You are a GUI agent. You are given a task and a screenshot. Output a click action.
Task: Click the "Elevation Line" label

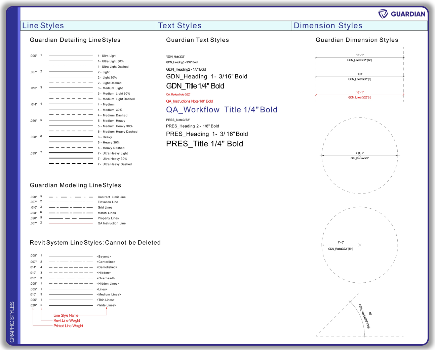108,202
